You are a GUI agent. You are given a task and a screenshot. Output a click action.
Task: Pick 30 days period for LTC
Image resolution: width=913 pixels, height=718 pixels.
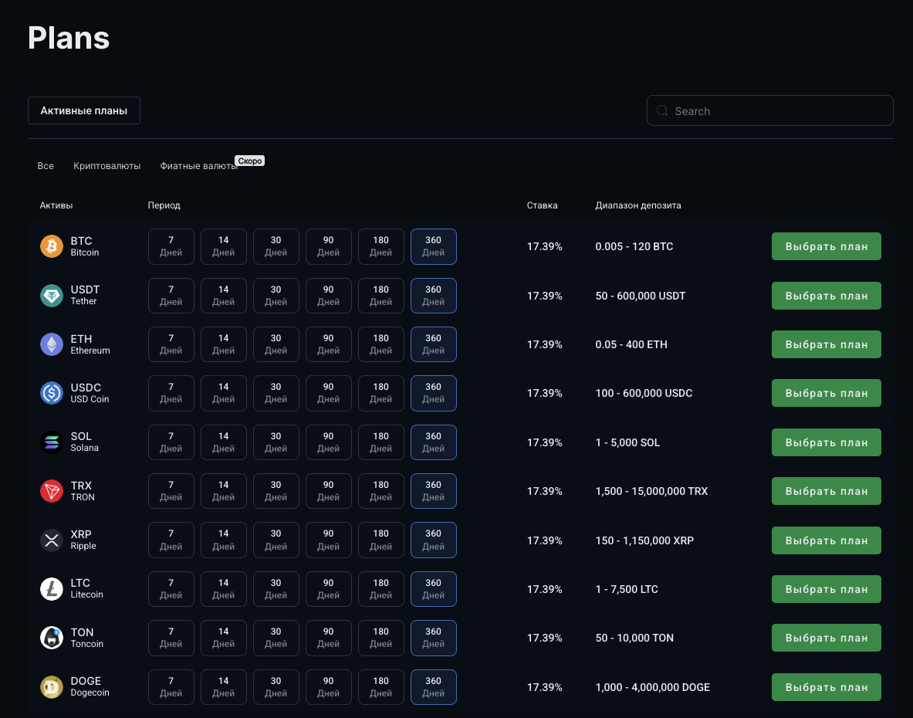coord(276,589)
